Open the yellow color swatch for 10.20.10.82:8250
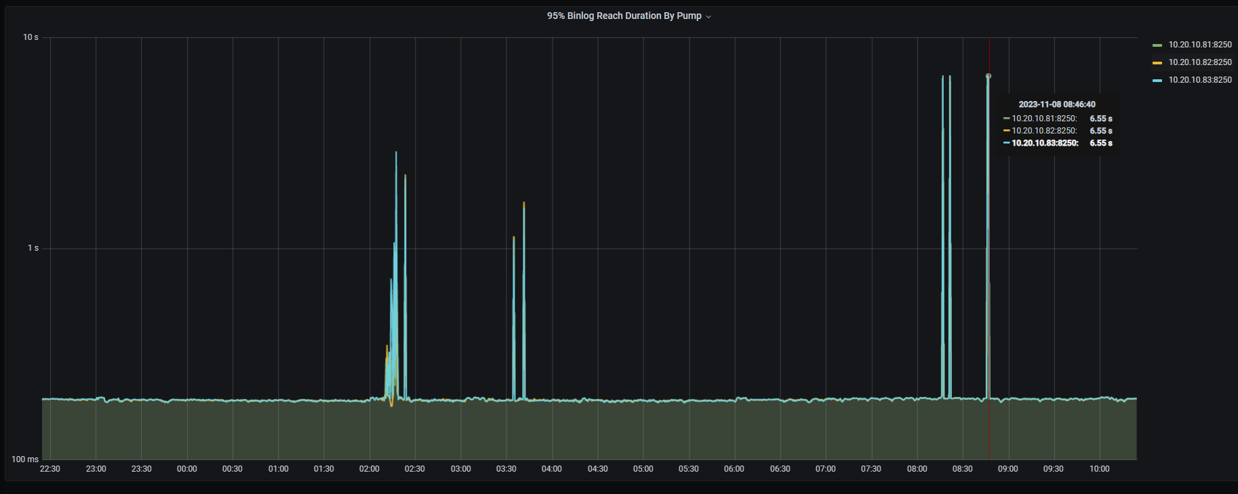 tap(1157, 63)
